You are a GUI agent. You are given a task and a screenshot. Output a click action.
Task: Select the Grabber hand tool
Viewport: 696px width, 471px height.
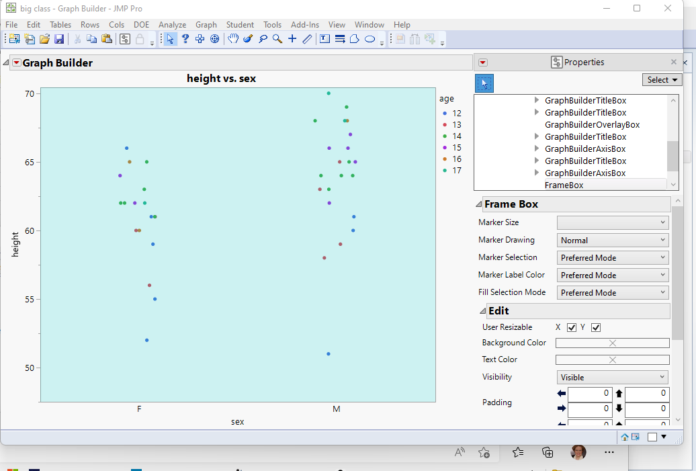point(232,39)
